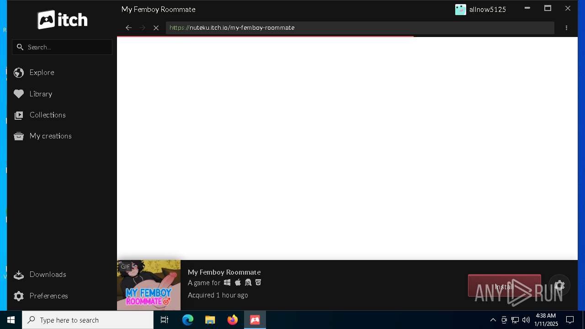The image size is (585, 329).
Task: Click the My Femboy Roommate page title
Action: (x=159, y=9)
